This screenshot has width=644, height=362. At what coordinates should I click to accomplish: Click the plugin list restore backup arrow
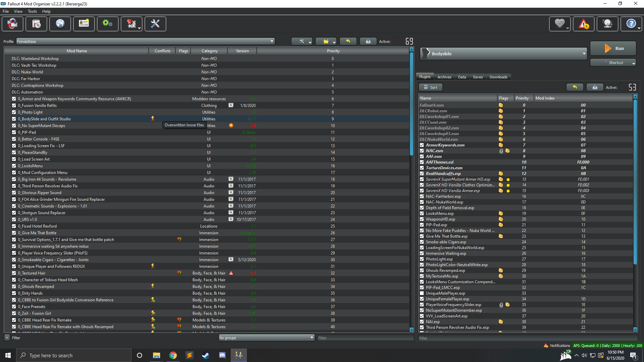(x=575, y=87)
